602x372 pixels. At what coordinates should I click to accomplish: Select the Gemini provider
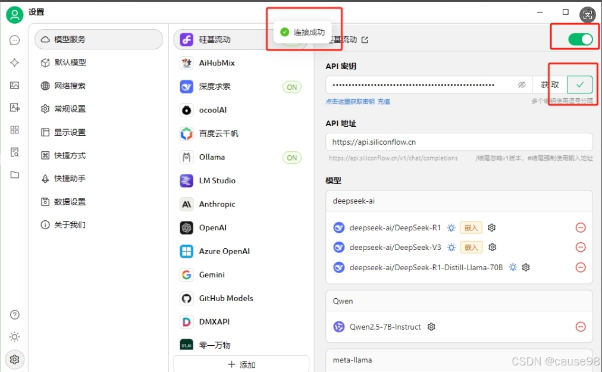[240, 275]
